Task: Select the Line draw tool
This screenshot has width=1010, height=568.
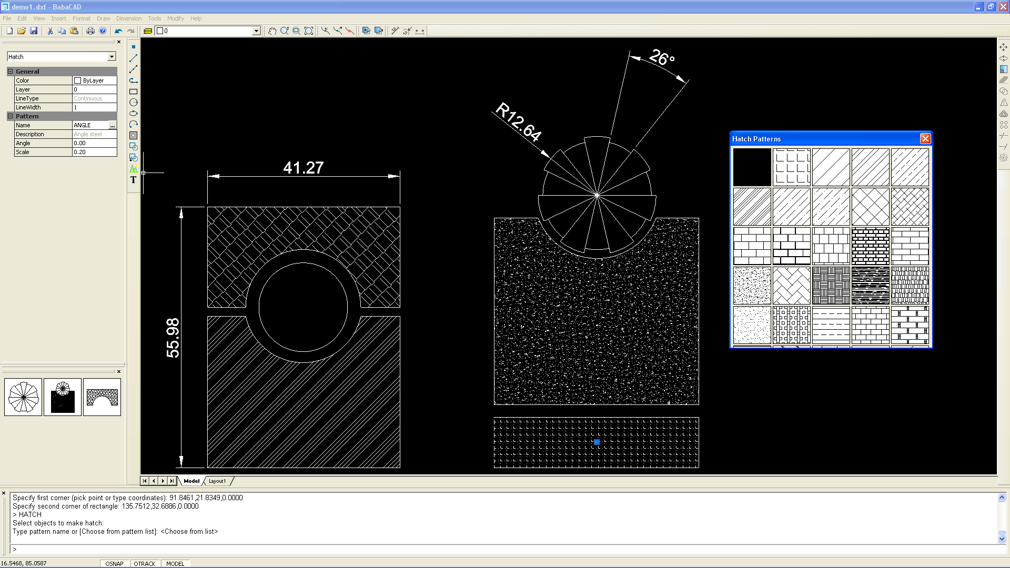Action: (134, 58)
